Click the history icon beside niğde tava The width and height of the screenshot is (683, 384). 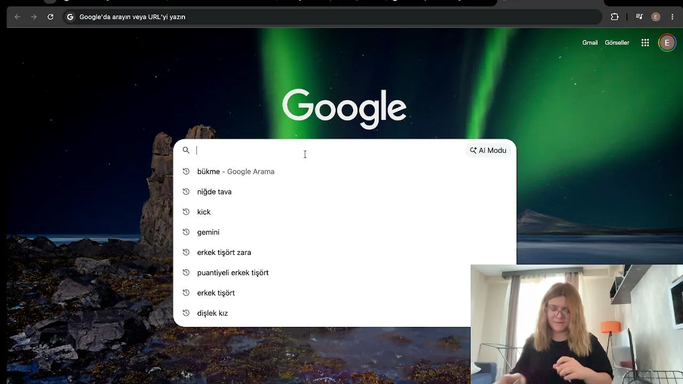click(x=186, y=191)
